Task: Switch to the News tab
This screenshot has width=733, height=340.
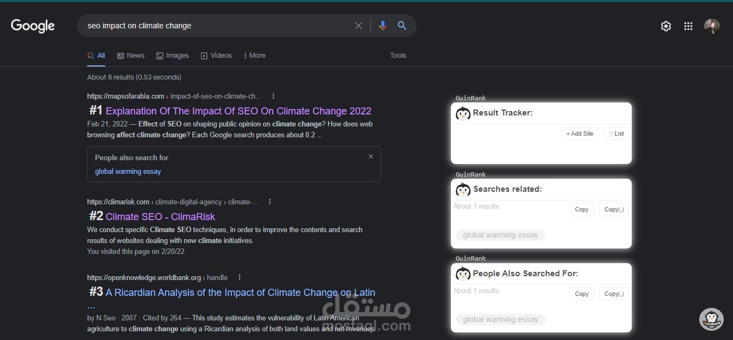Action: pos(131,56)
